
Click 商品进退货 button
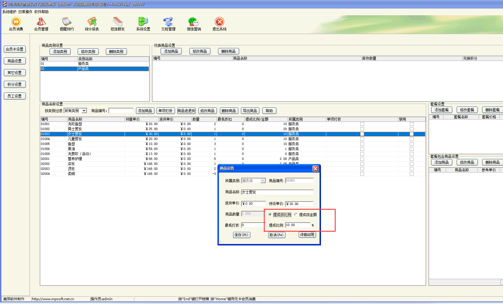(186, 111)
